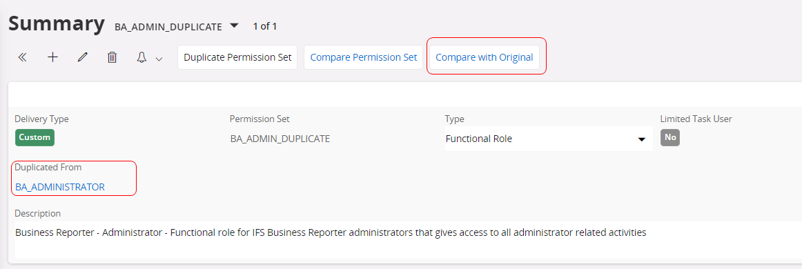Click the Permission Set field label
802x269 pixels.
pos(260,119)
